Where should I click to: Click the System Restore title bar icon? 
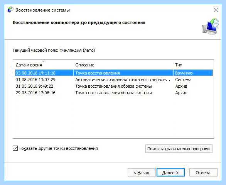(x=10, y=10)
